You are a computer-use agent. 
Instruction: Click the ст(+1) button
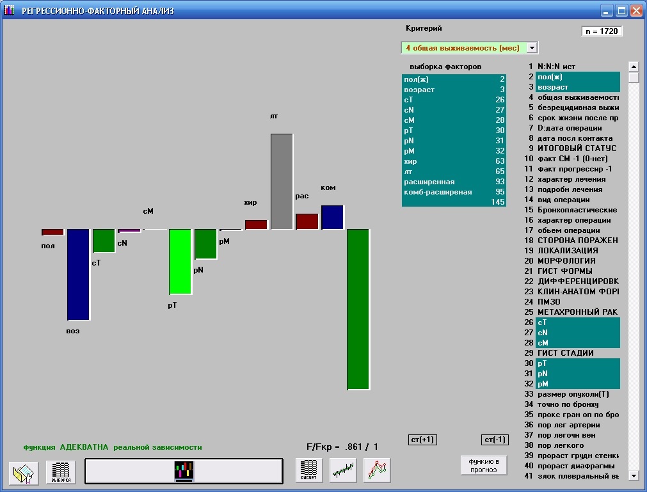coord(422,439)
